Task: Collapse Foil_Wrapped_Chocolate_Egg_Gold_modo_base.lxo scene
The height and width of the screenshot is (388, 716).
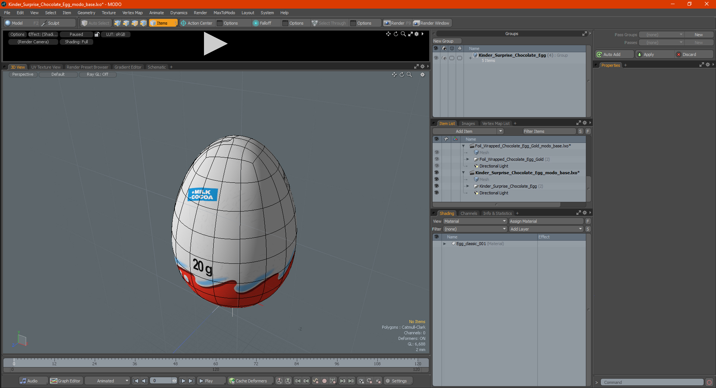Action: (464, 146)
